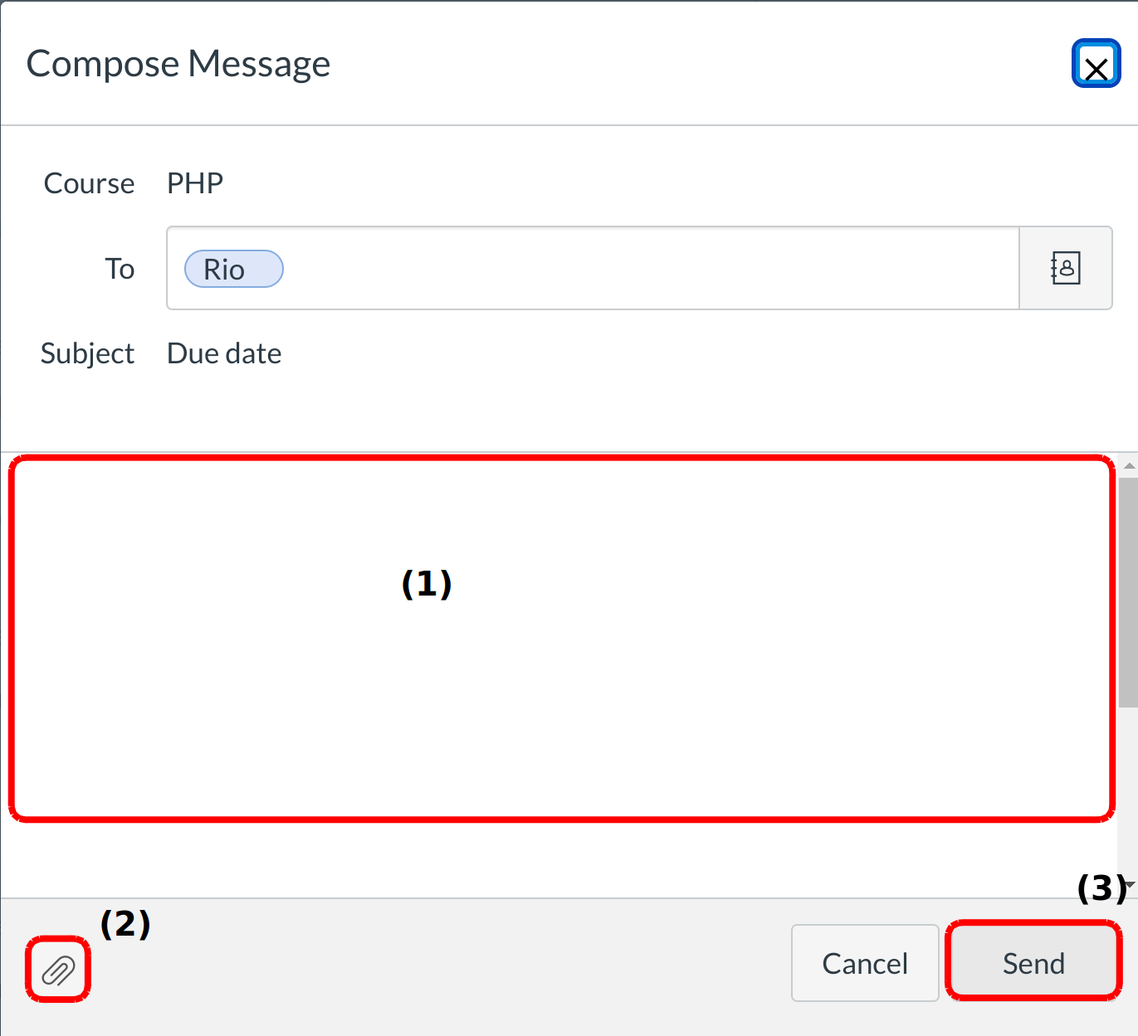The width and height of the screenshot is (1138, 1036).
Task: Click the Compose Message title
Action: [x=178, y=64]
